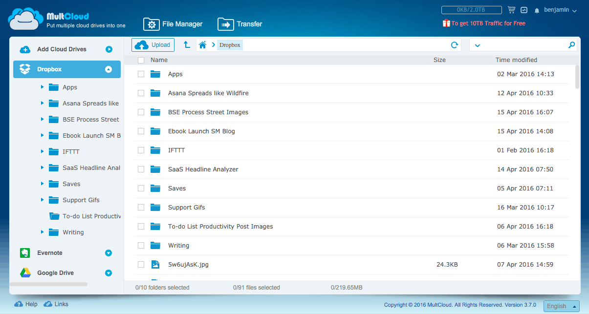
Task: Expand the Apps folder in sidebar tree
Action: (x=43, y=87)
